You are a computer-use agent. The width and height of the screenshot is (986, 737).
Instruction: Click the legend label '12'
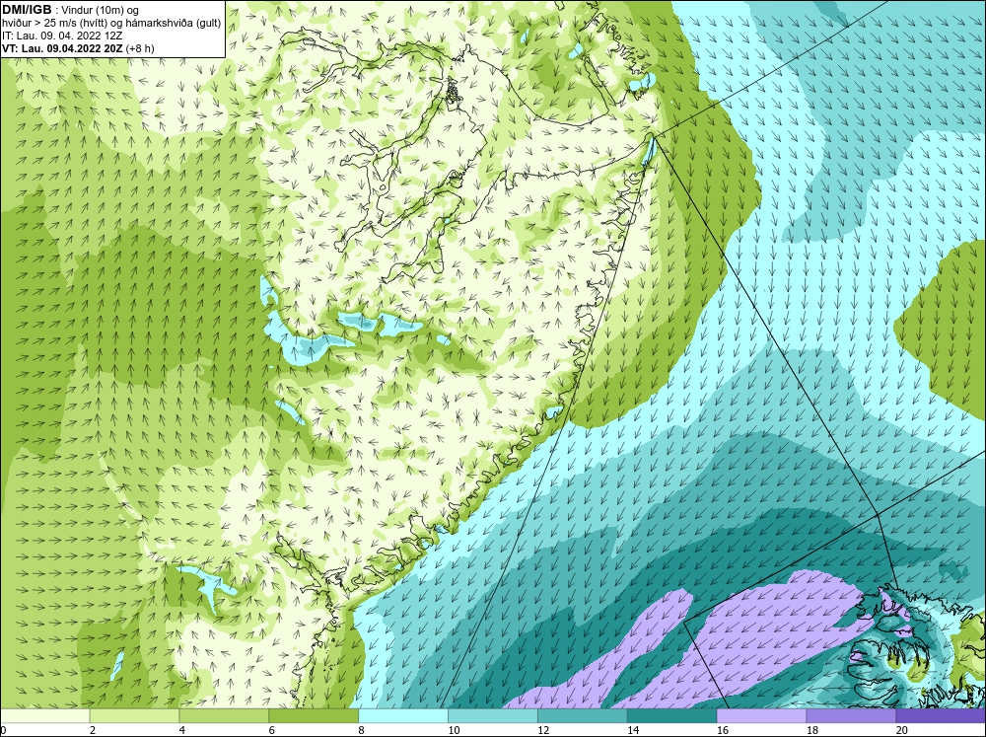pos(543,730)
